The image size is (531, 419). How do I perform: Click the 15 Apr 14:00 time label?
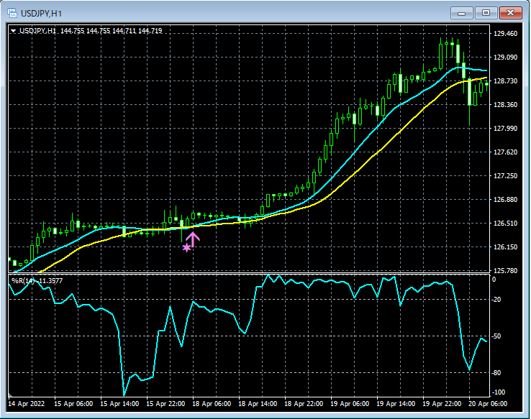pos(119,404)
